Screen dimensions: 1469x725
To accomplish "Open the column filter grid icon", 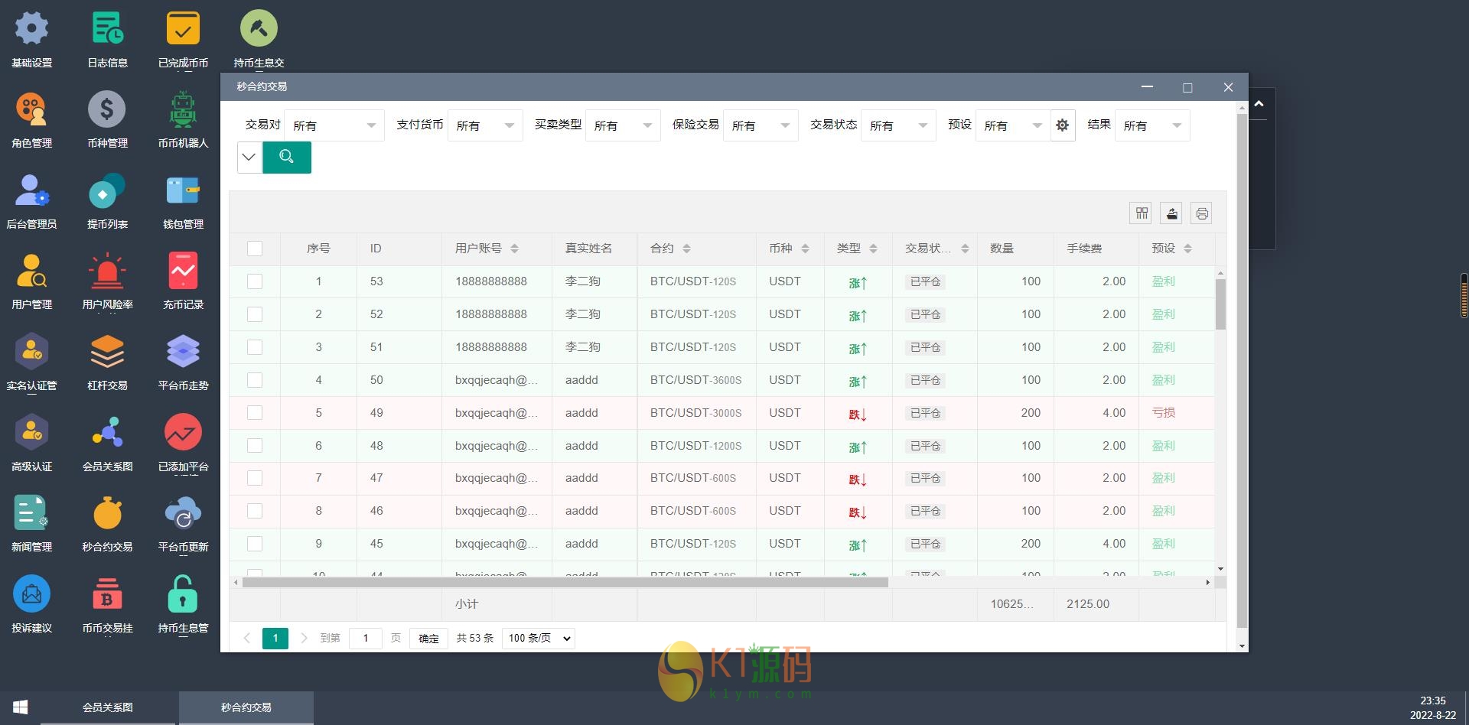I will [1142, 213].
